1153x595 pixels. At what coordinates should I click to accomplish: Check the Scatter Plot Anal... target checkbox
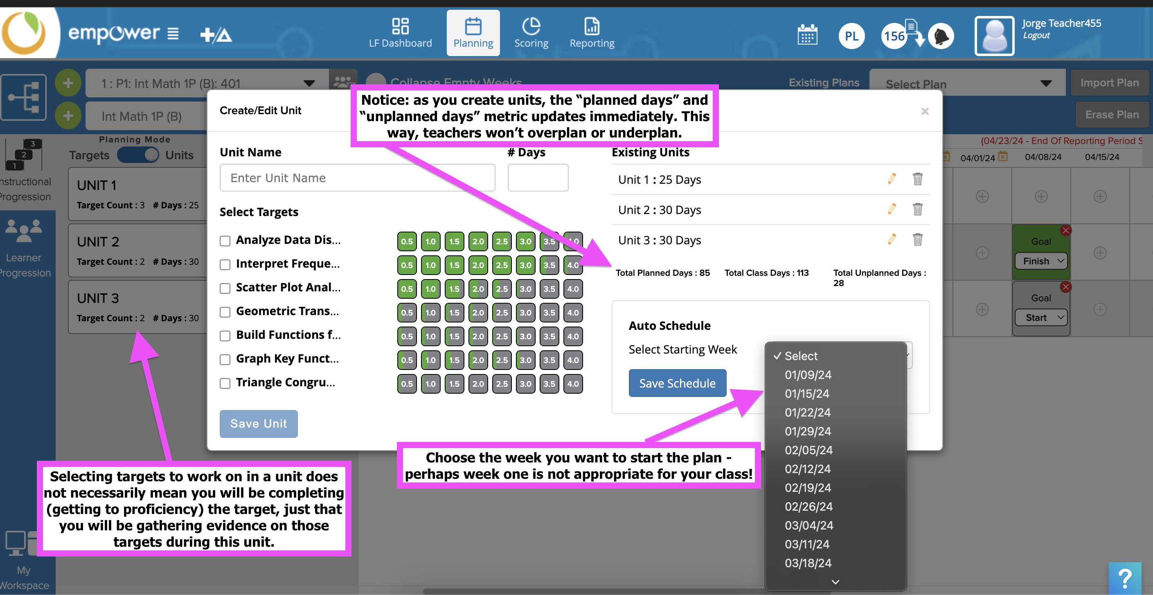(x=225, y=288)
